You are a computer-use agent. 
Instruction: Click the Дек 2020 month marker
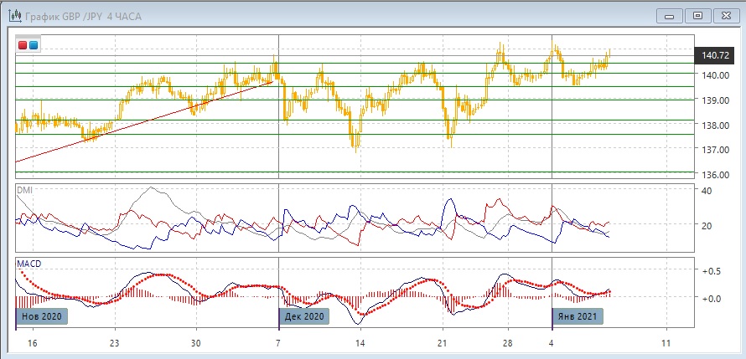303,317
